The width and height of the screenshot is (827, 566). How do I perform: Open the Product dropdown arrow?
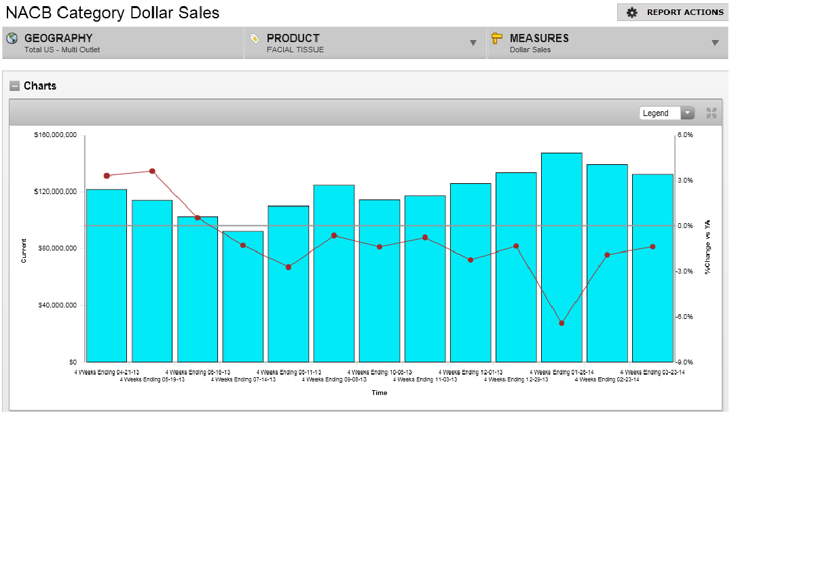[473, 43]
